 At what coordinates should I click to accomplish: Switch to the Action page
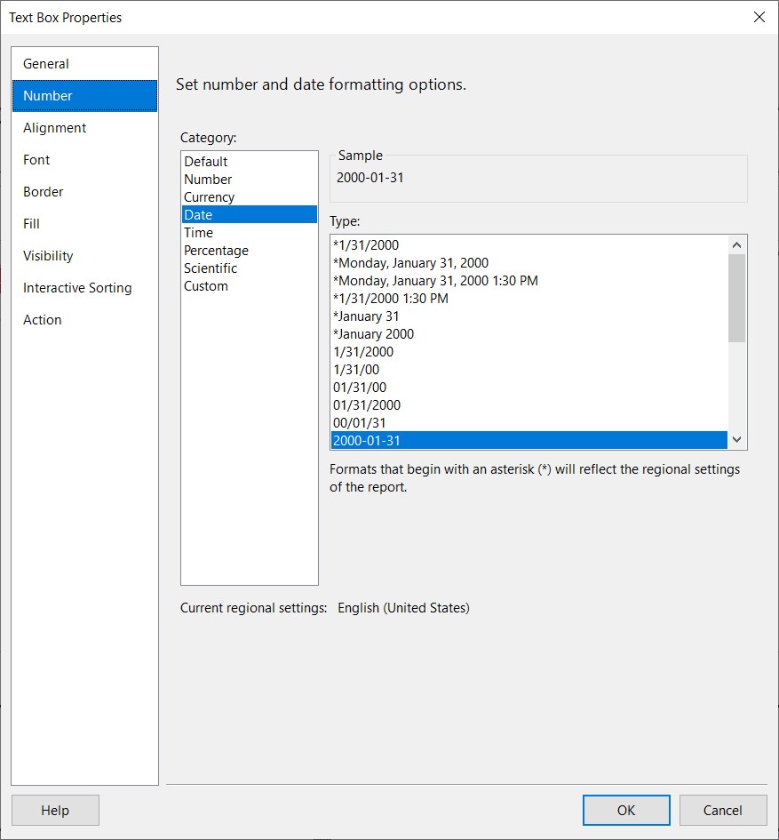[x=84, y=320]
